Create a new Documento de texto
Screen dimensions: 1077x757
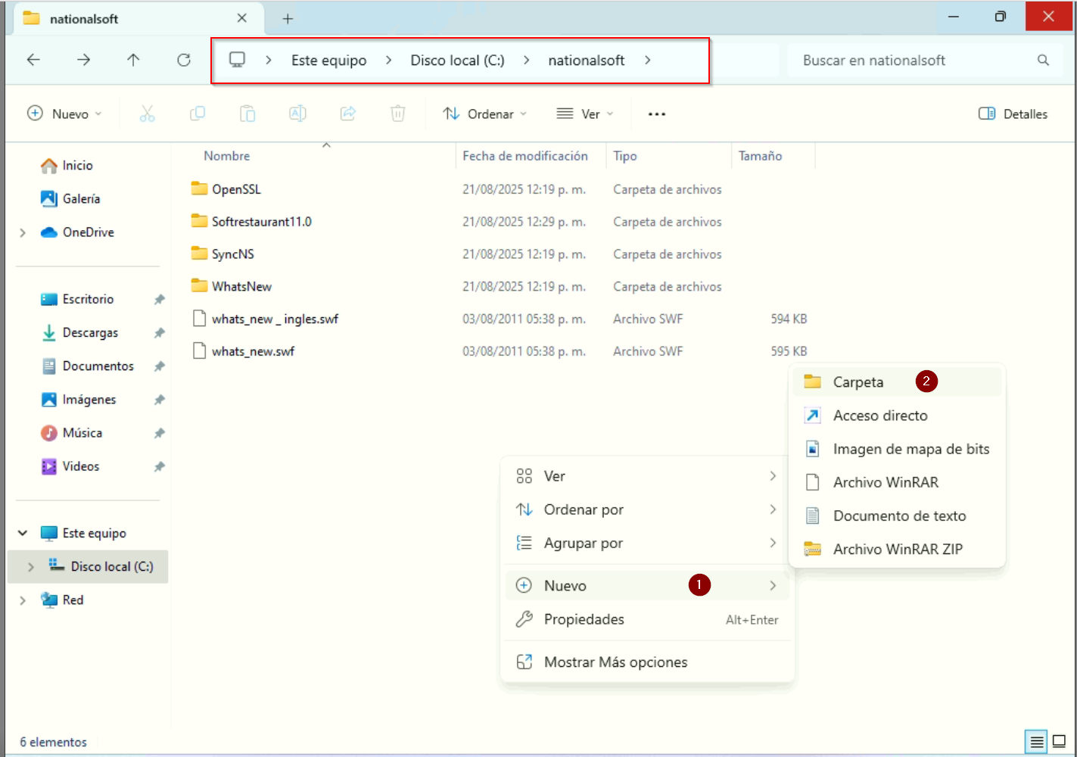[897, 516]
